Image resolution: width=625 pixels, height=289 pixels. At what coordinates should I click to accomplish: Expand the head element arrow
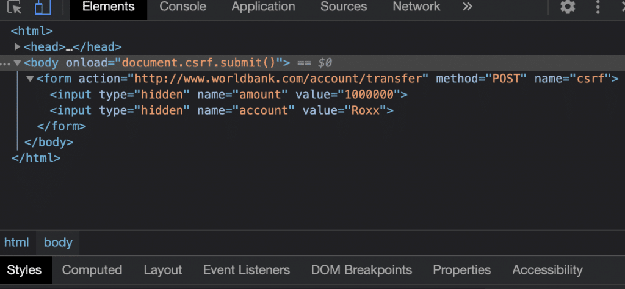click(17, 46)
